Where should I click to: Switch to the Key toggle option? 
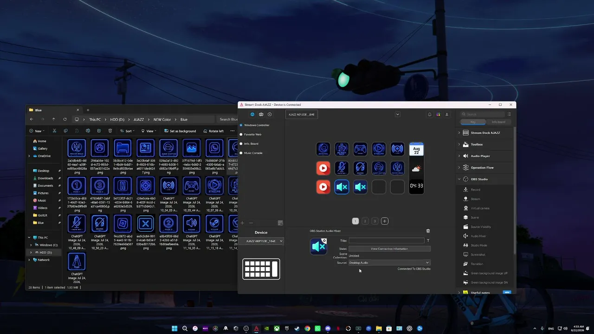point(473,122)
